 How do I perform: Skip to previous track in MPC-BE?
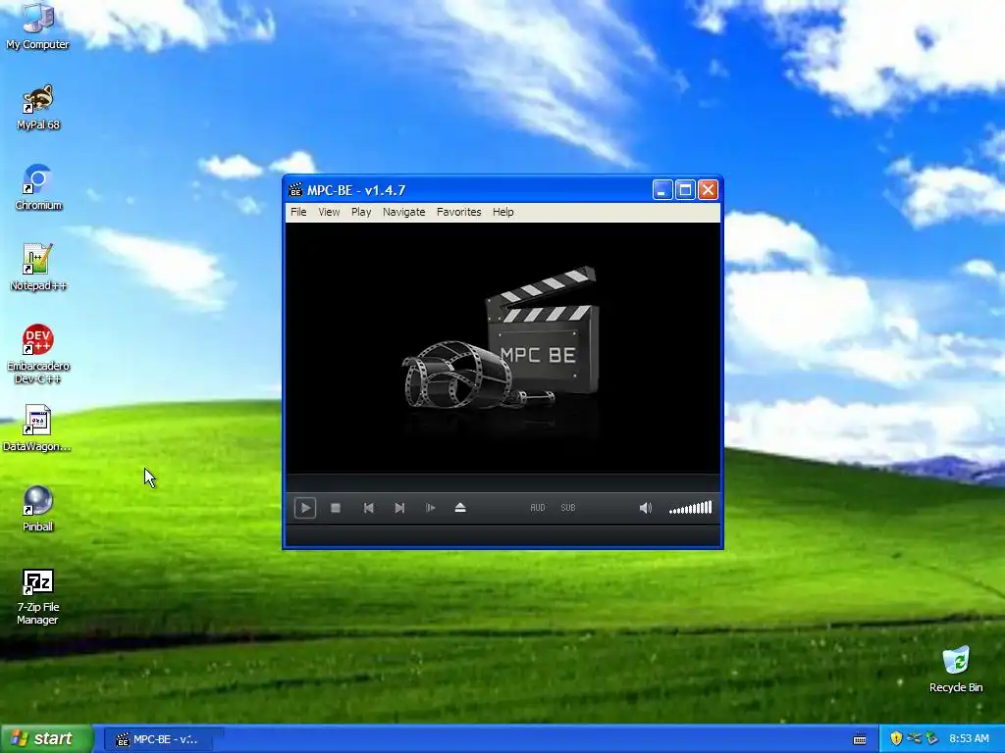pos(369,508)
